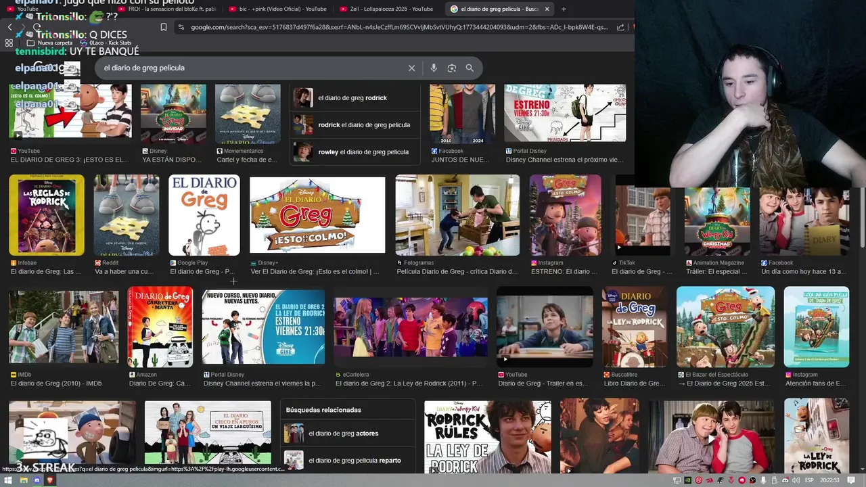The width and height of the screenshot is (866, 487).
Task: Click the magnifying glass search icon
Action: (470, 68)
